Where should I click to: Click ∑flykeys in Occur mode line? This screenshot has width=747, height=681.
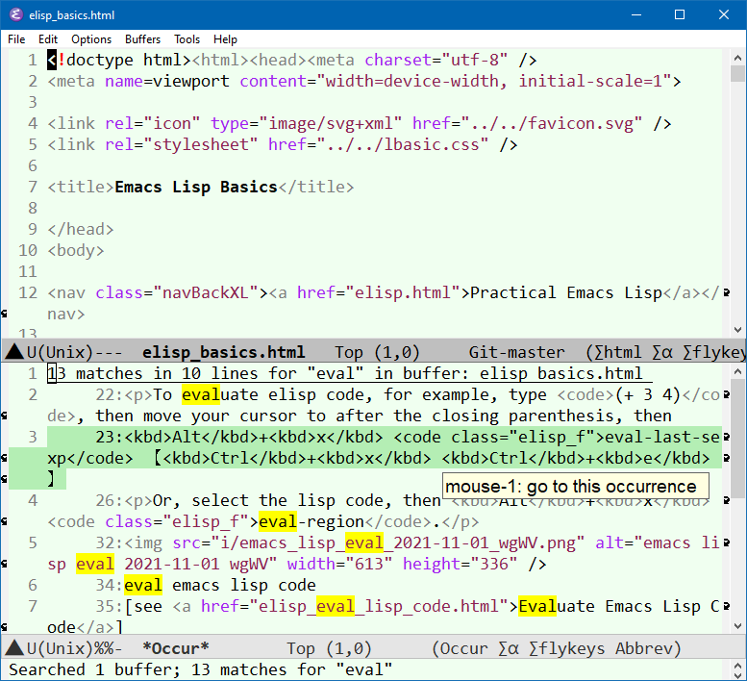(x=567, y=648)
